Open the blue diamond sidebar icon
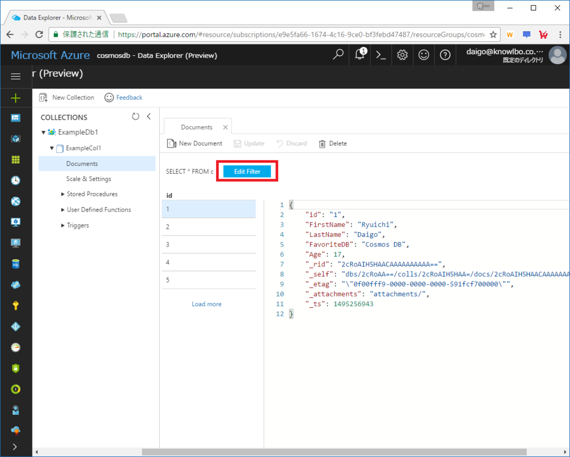Image resolution: width=570 pixels, height=457 pixels. click(x=16, y=327)
